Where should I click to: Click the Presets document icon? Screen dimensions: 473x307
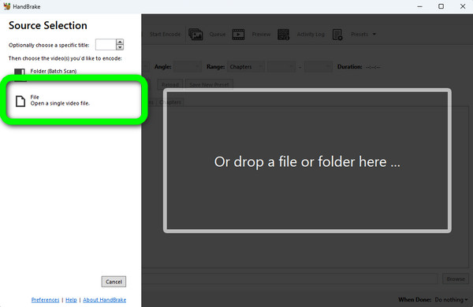[x=337, y=35]
